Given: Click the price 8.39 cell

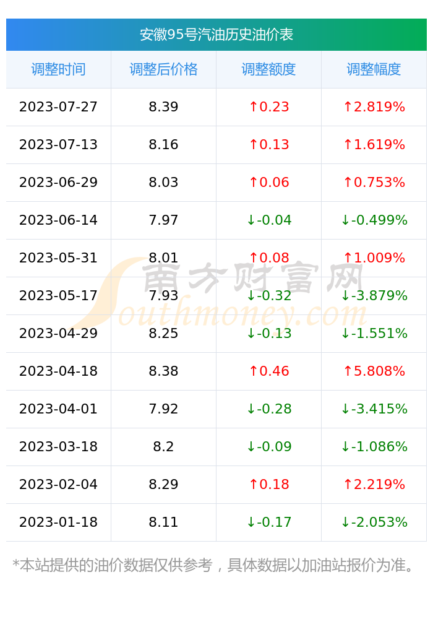Looking at the screenshot, I should point(163,107).
